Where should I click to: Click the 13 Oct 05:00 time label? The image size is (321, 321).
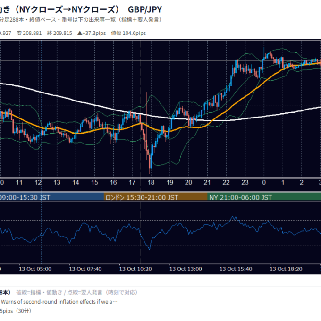pos(35,269)
